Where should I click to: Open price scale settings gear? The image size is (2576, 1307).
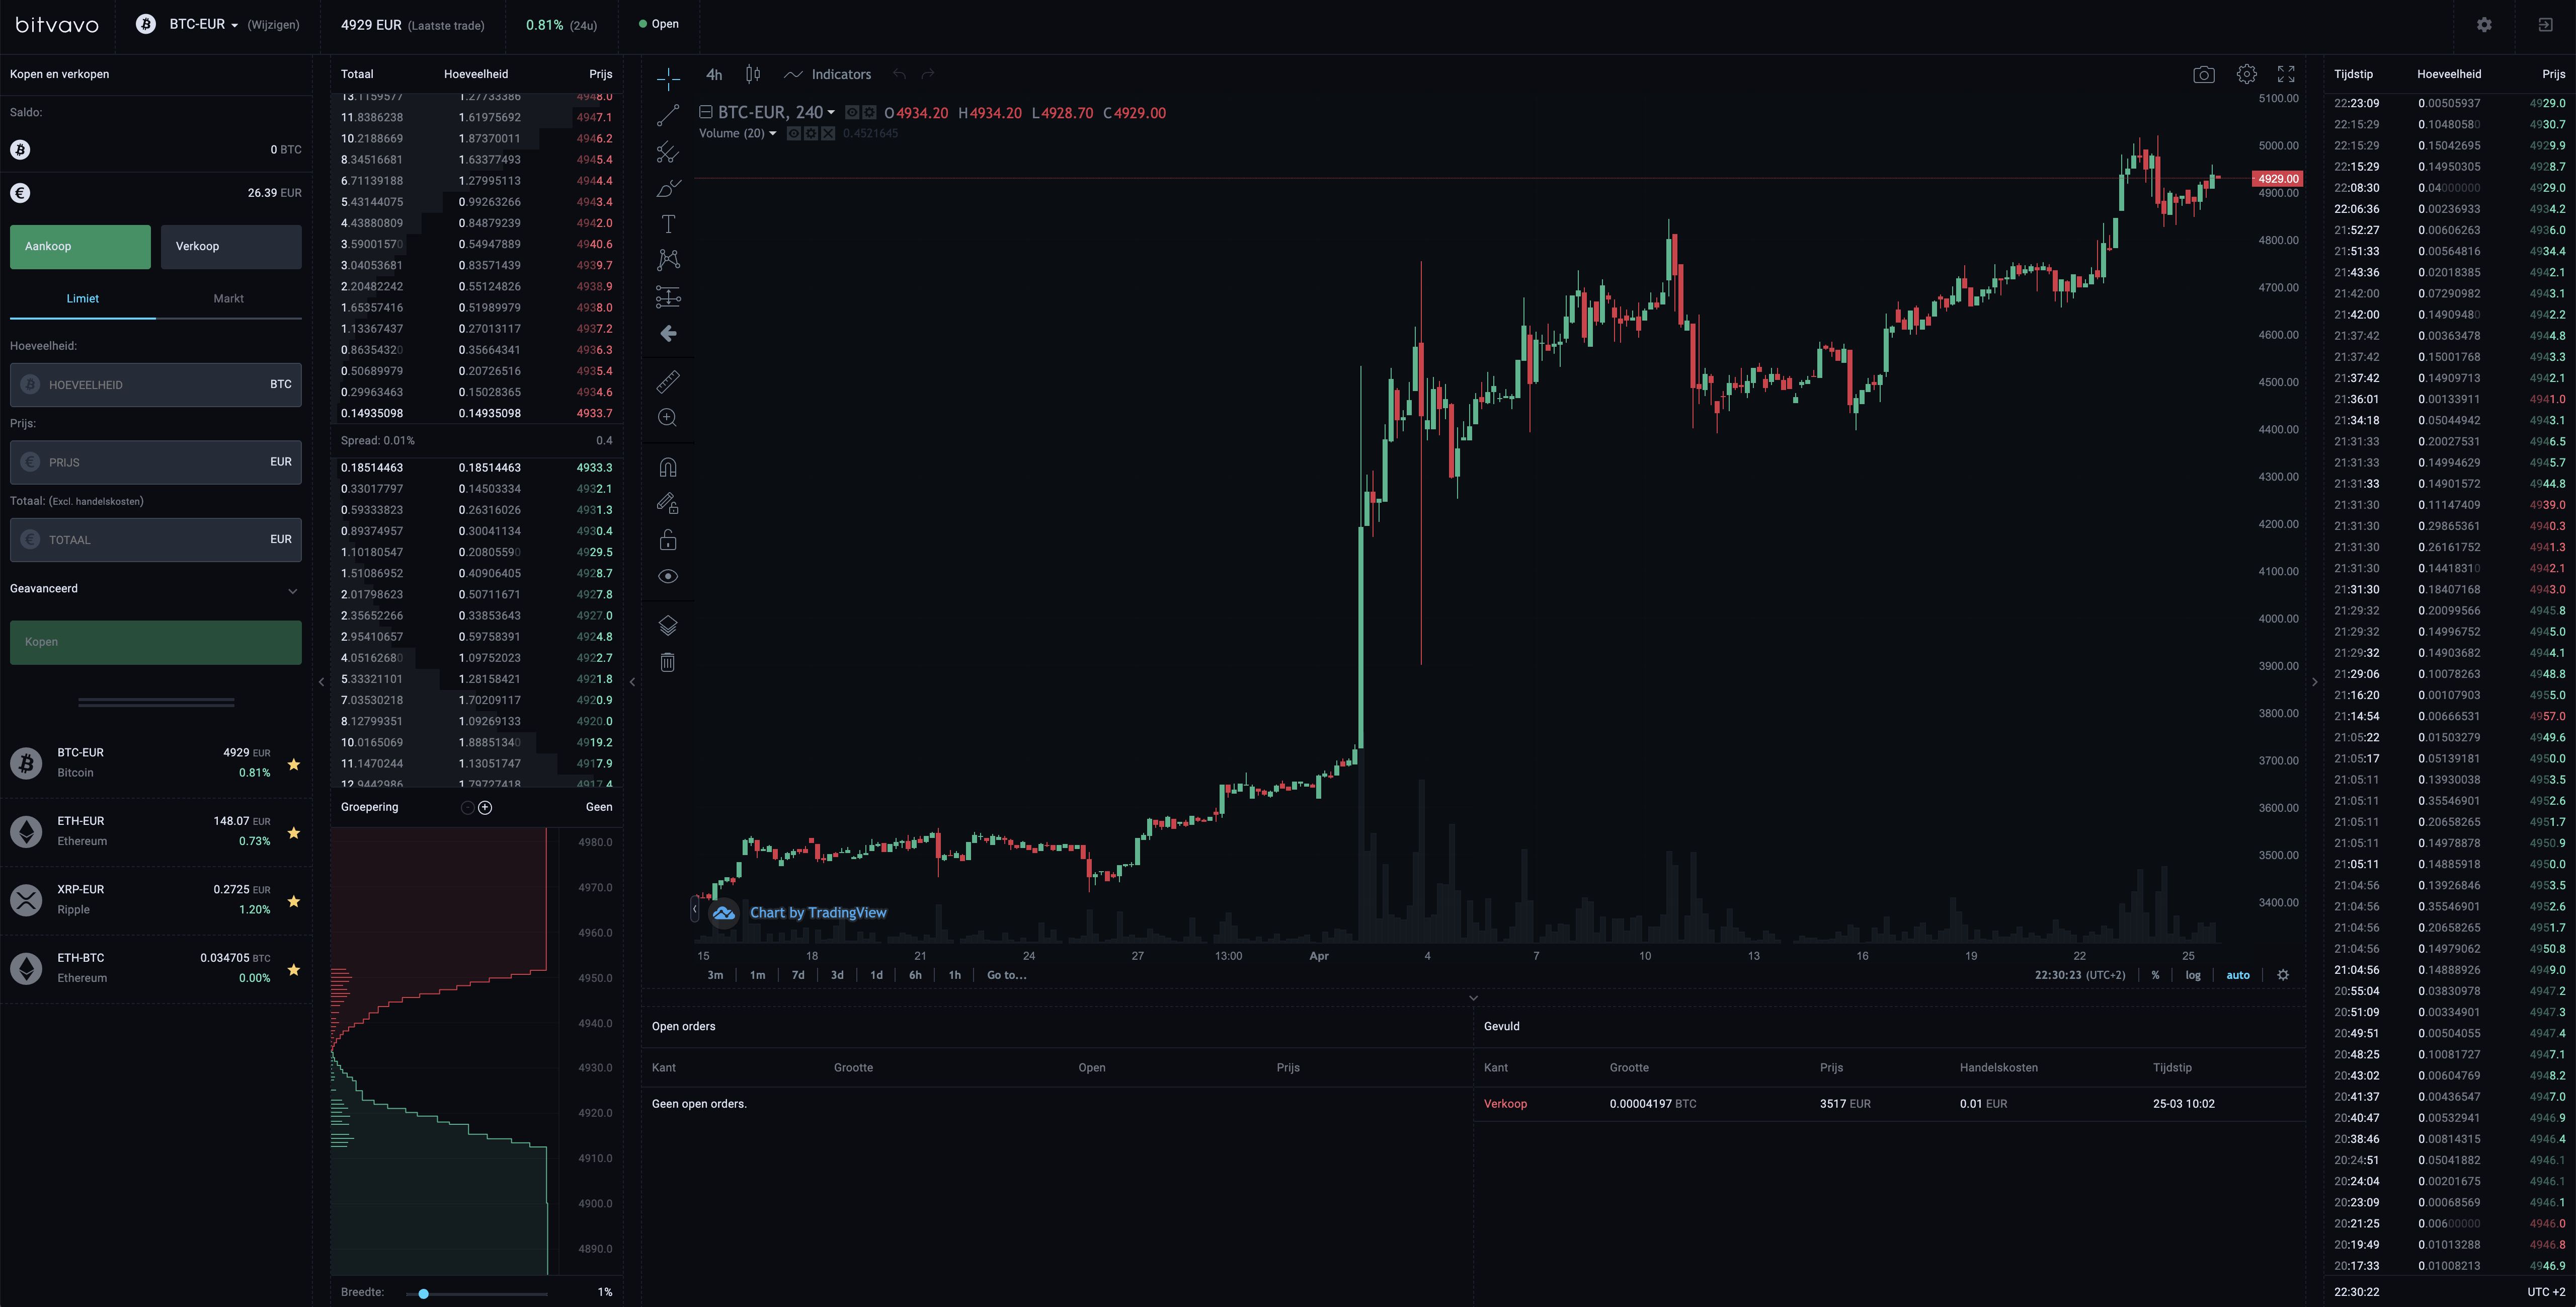pos(2283,975)
